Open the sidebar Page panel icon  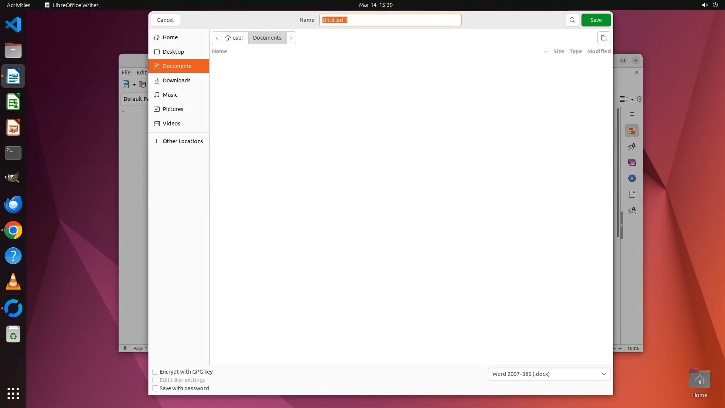[632, 194]
